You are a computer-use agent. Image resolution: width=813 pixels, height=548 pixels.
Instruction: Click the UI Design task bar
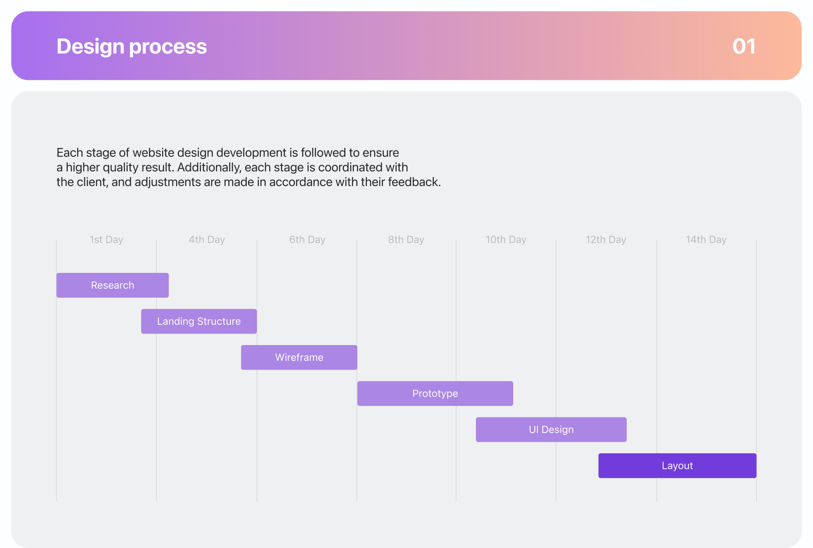click(551, 430)
